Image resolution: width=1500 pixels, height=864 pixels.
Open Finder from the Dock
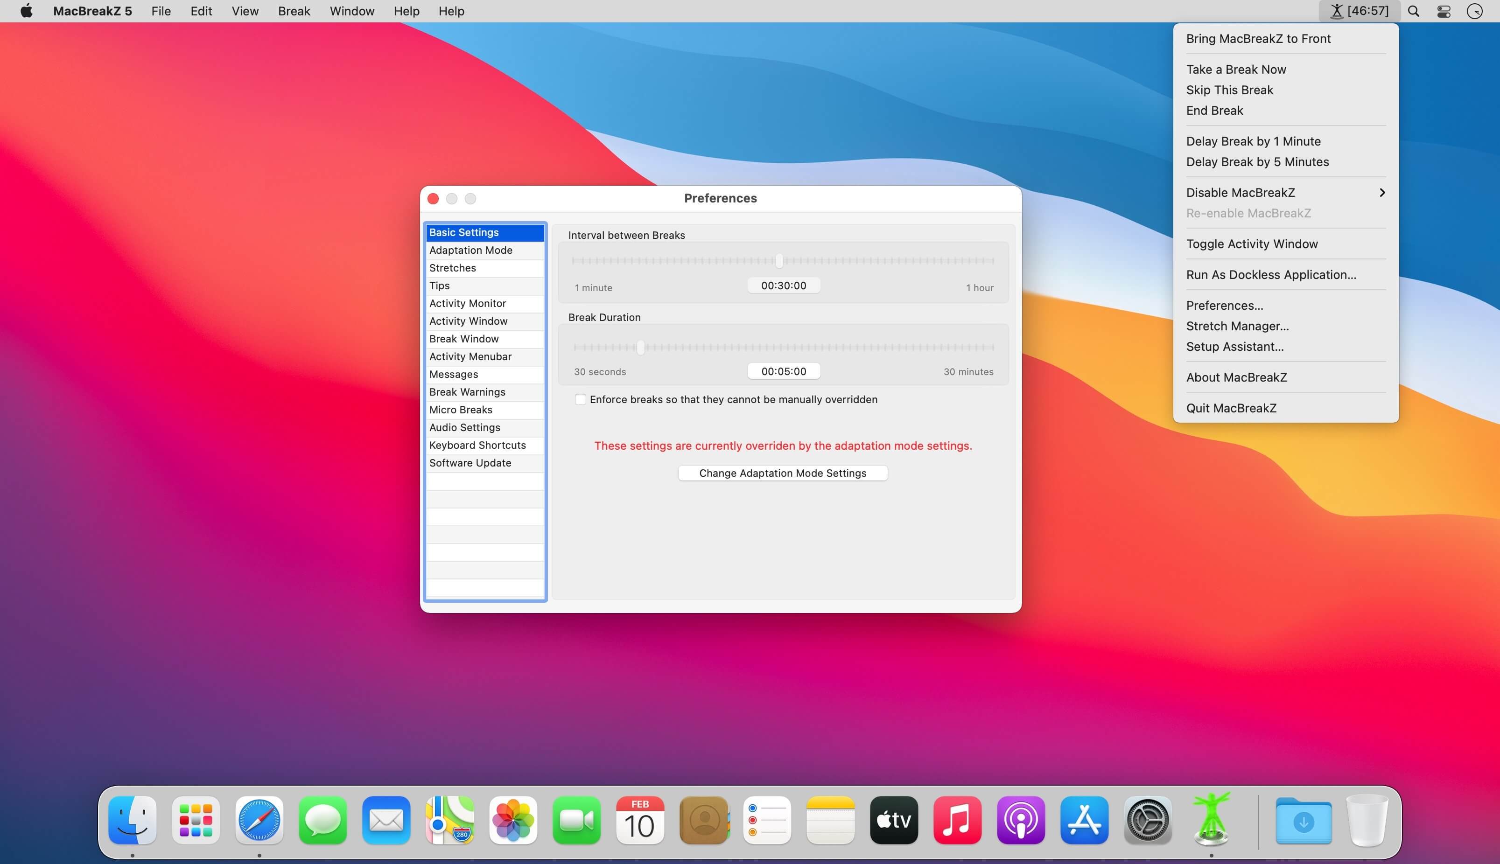[x=133, y=820]
